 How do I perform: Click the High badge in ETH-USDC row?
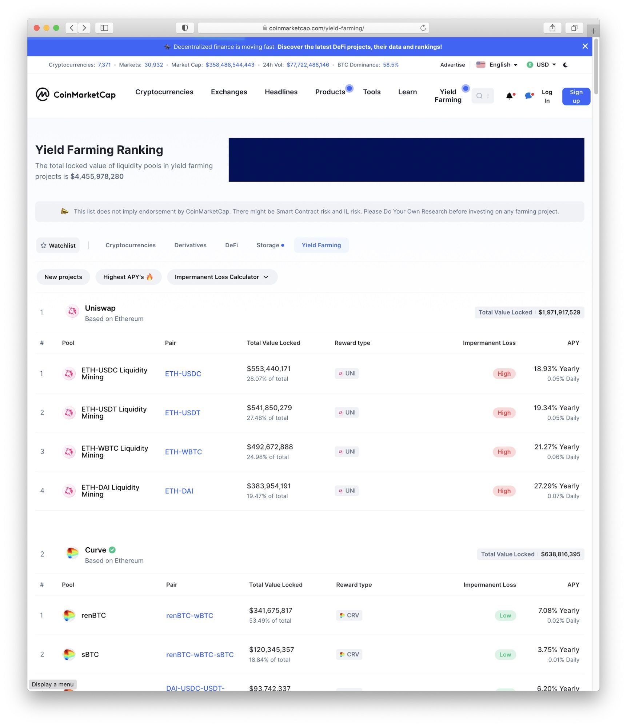pyautogui.click(x=504, y=374)
